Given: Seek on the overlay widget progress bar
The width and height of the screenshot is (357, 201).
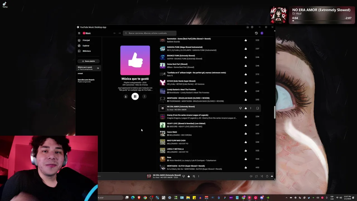Looking at the screenshot, I should pyautogui.click(x=322, y=21).
